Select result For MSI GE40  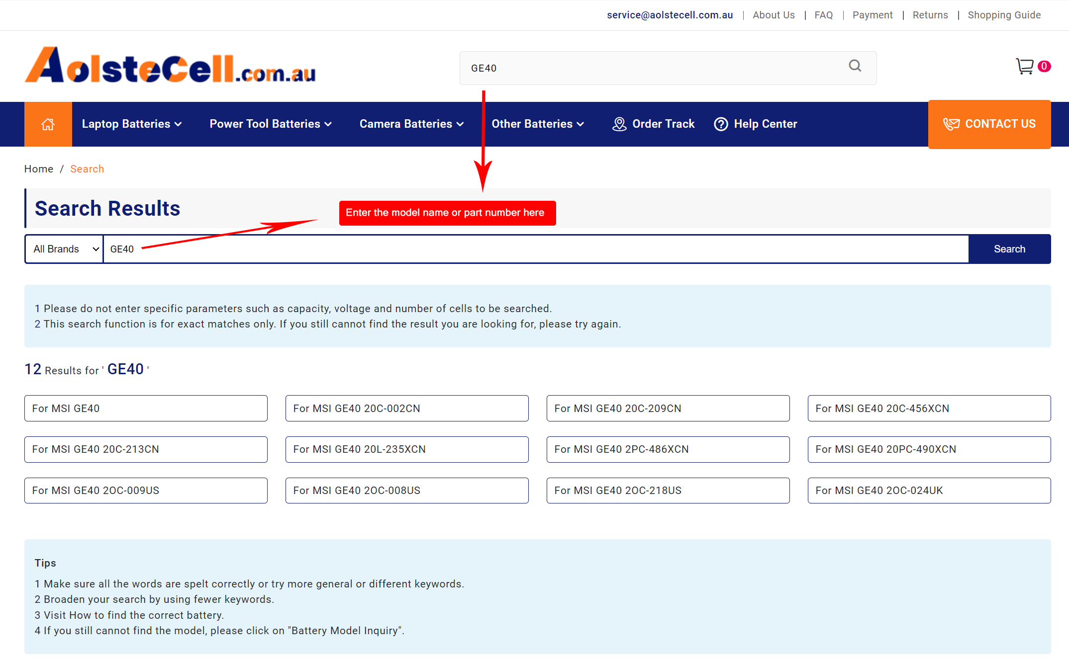[146, 408]
